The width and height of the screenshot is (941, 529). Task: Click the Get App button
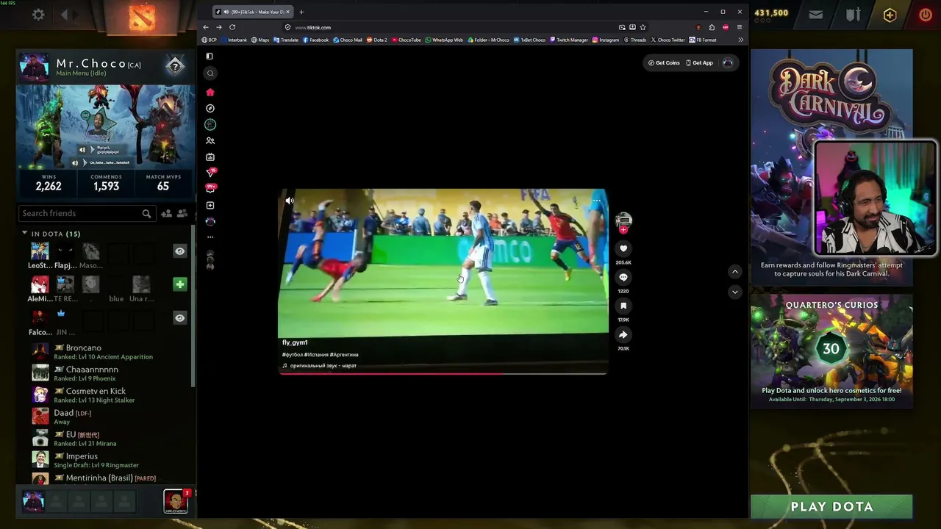point(699,62)
